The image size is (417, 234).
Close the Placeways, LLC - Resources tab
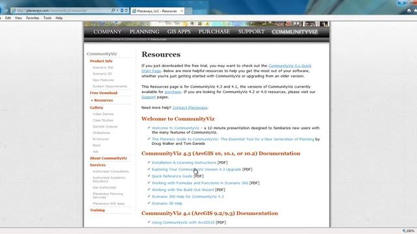pos(182,11)
